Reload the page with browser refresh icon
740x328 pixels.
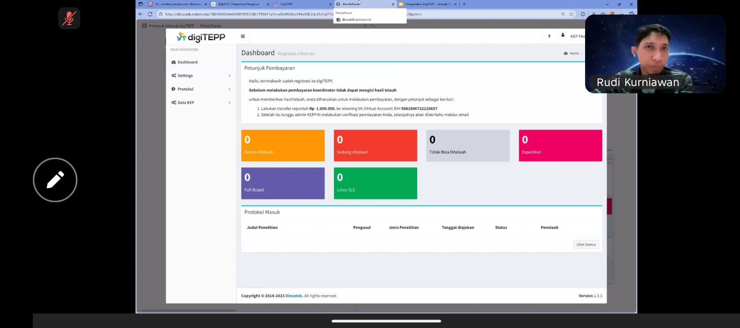pyautogui.click(x=150, y=14)
